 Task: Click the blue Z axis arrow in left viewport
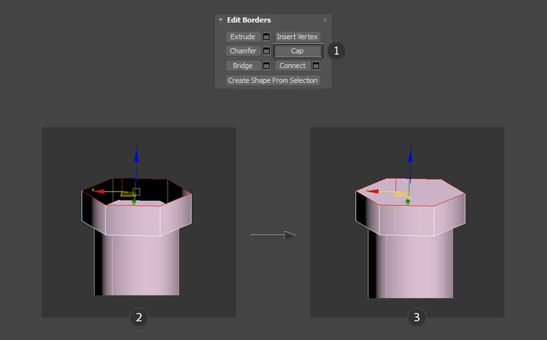[x=136, y=152]
